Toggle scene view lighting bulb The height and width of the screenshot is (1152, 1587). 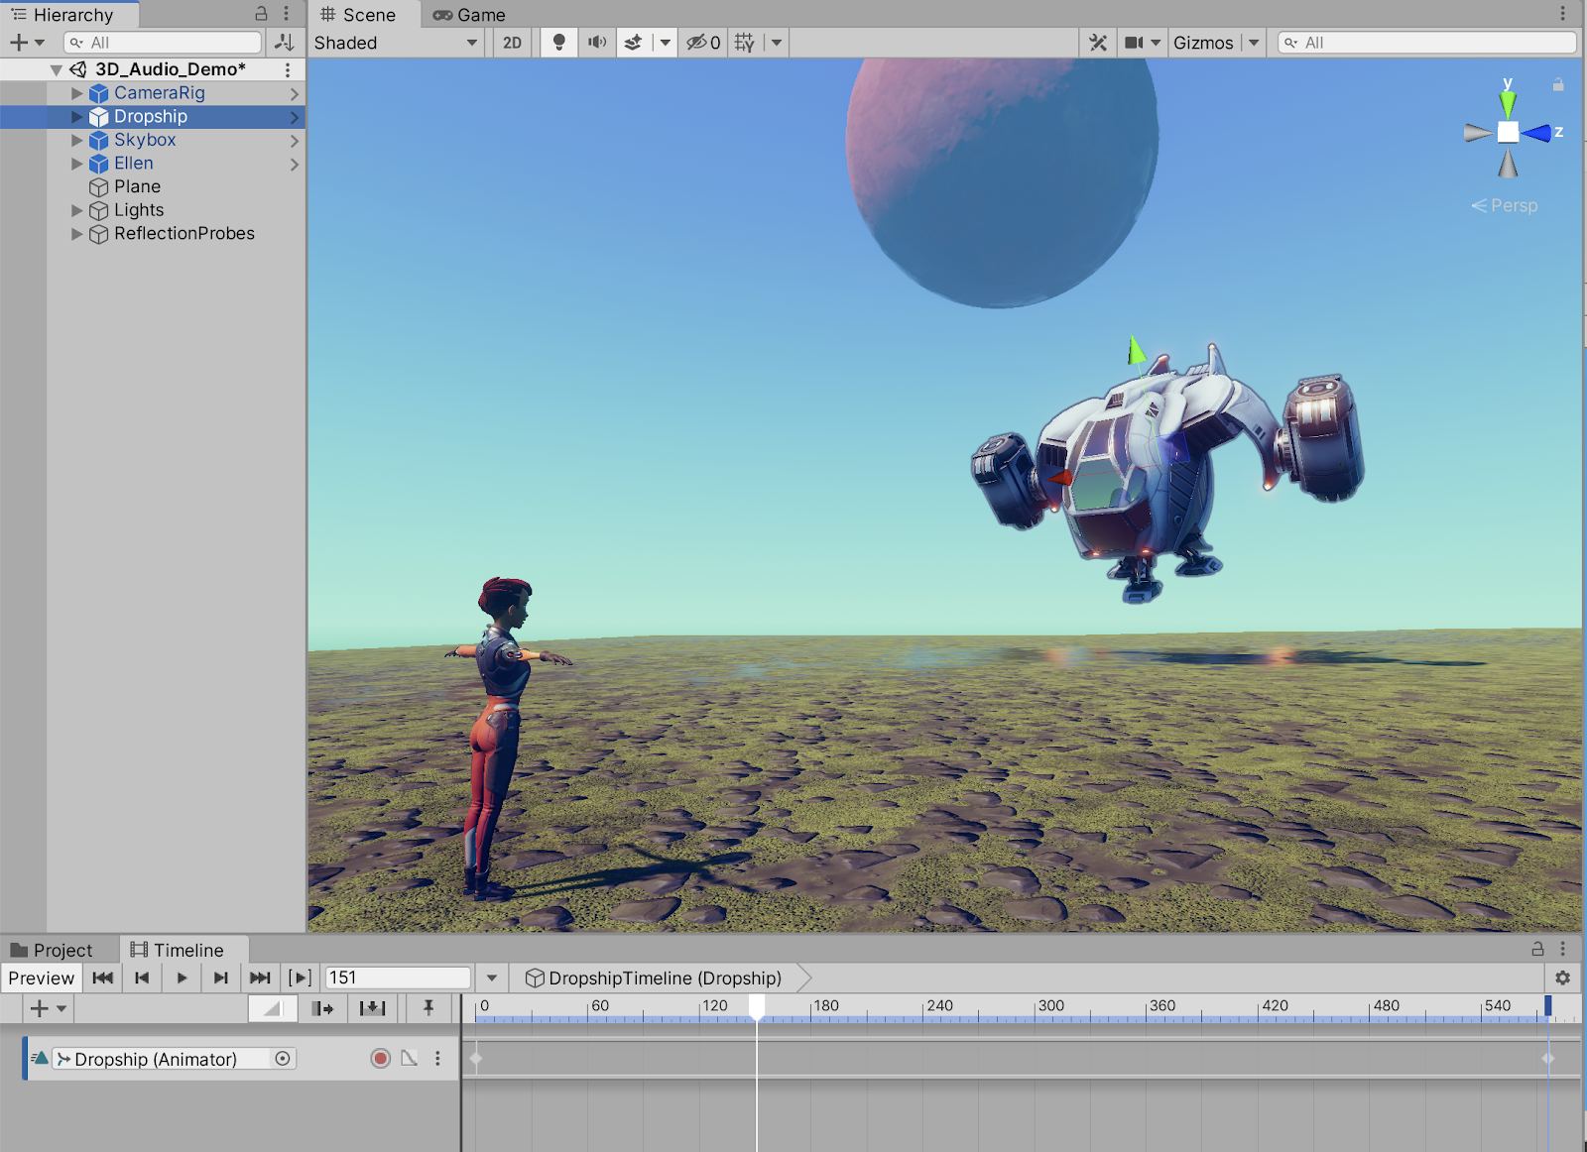(557, 42)
